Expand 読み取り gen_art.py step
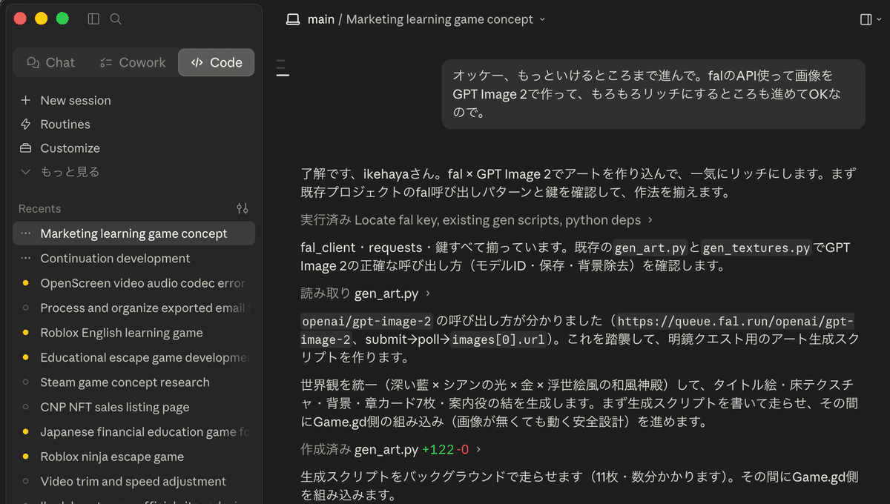The width and height of the screenshot is (890, 504). [x=366, y=294]
